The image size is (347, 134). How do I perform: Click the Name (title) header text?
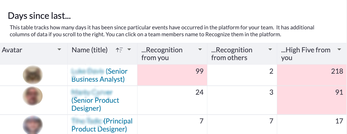coord(90,50)
